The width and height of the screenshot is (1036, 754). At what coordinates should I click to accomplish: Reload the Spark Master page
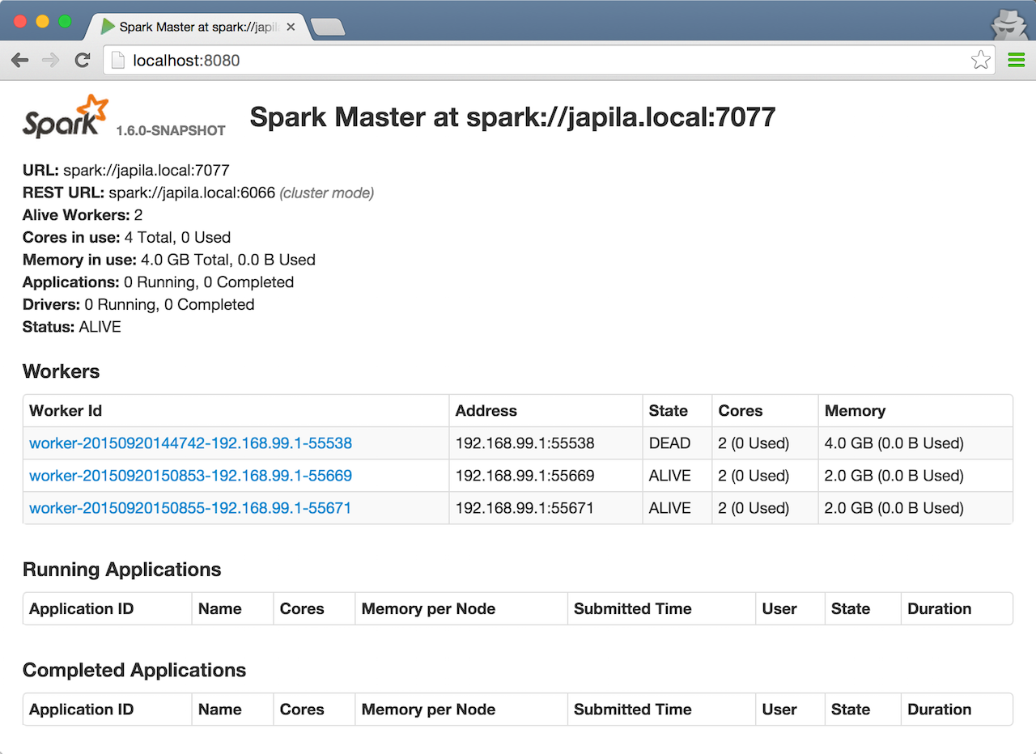coord(82,61)
